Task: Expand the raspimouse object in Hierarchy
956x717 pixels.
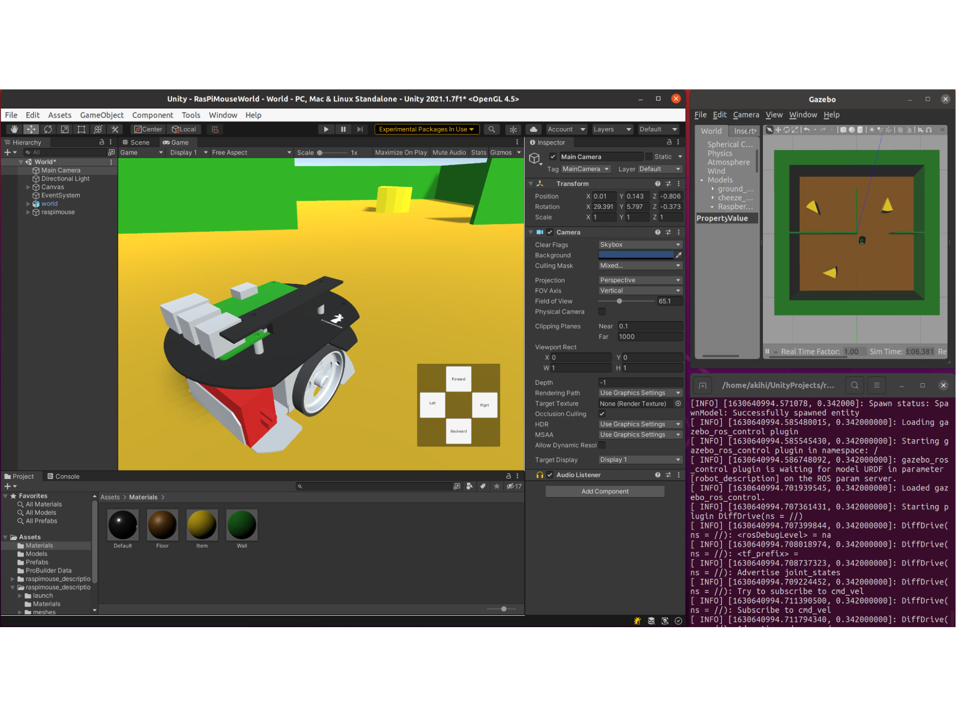Action: [28, 212]
